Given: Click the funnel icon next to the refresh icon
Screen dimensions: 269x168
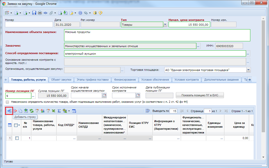Looking at the screenshot, I should tap(37, 111).
